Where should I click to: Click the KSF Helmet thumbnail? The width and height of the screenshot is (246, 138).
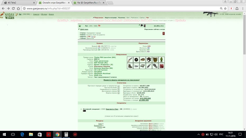pyautogui.click(x=149, y=60)
